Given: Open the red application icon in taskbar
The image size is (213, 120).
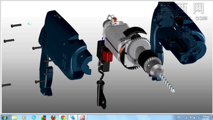Looking at the screenshot, I should [82, 118].
